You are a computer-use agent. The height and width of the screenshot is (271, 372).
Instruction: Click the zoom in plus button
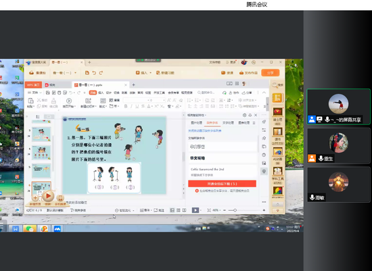click(264, 210)
